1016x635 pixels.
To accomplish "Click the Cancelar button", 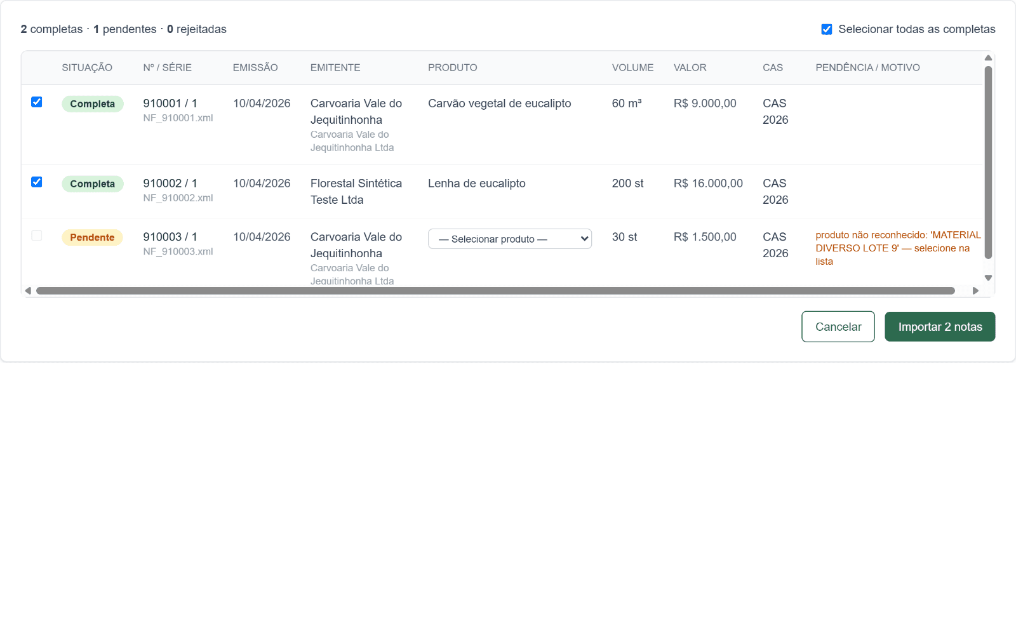I will pyautogui.click(x=838, y=326).
